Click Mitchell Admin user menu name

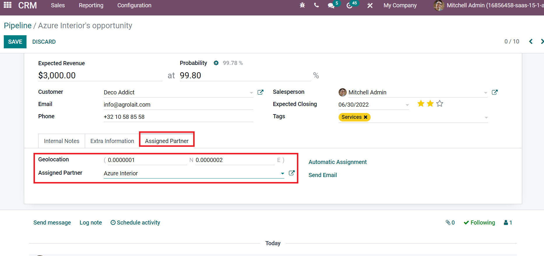[x=495, y=5]
